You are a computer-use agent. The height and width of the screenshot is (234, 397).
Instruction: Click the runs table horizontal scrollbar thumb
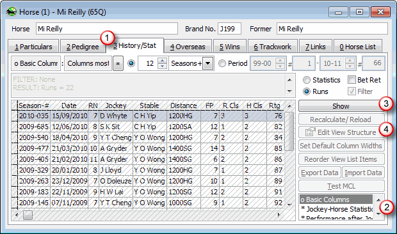[28, 215]
